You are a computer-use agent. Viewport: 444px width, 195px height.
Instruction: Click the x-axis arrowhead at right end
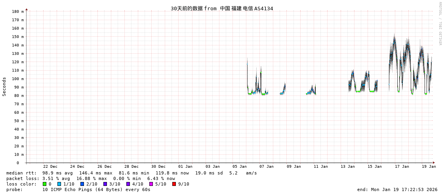click(434, 163)
